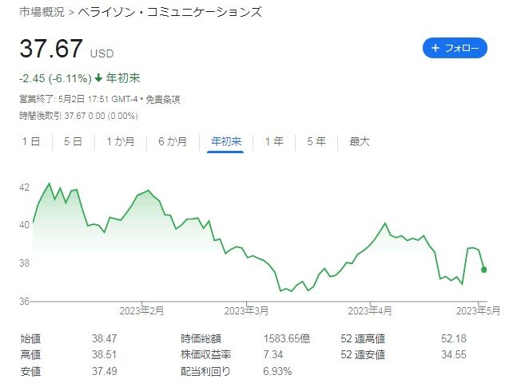Click the 高値 value 38.51

point(104,355)
